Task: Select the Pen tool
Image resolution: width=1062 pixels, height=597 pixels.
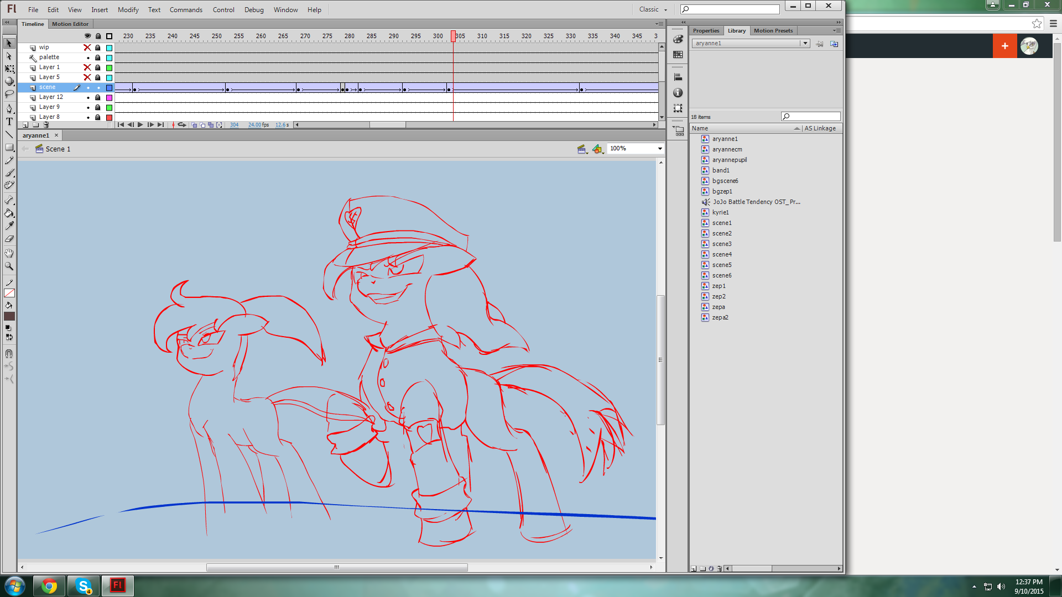Action: tap(9, 108)
